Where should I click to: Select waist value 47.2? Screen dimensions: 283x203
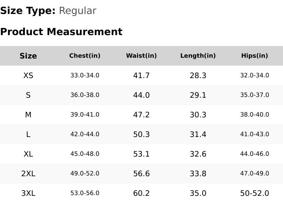pyautogui.click(x=141, y=115)
